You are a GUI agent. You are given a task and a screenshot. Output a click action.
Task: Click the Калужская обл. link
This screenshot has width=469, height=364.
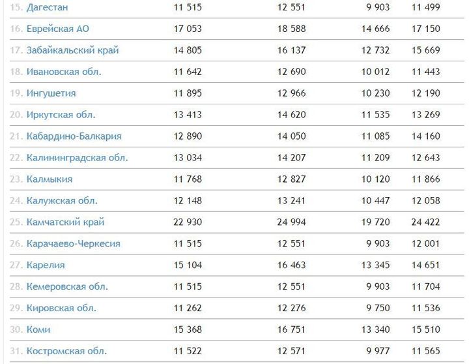(x=63, y=201)
